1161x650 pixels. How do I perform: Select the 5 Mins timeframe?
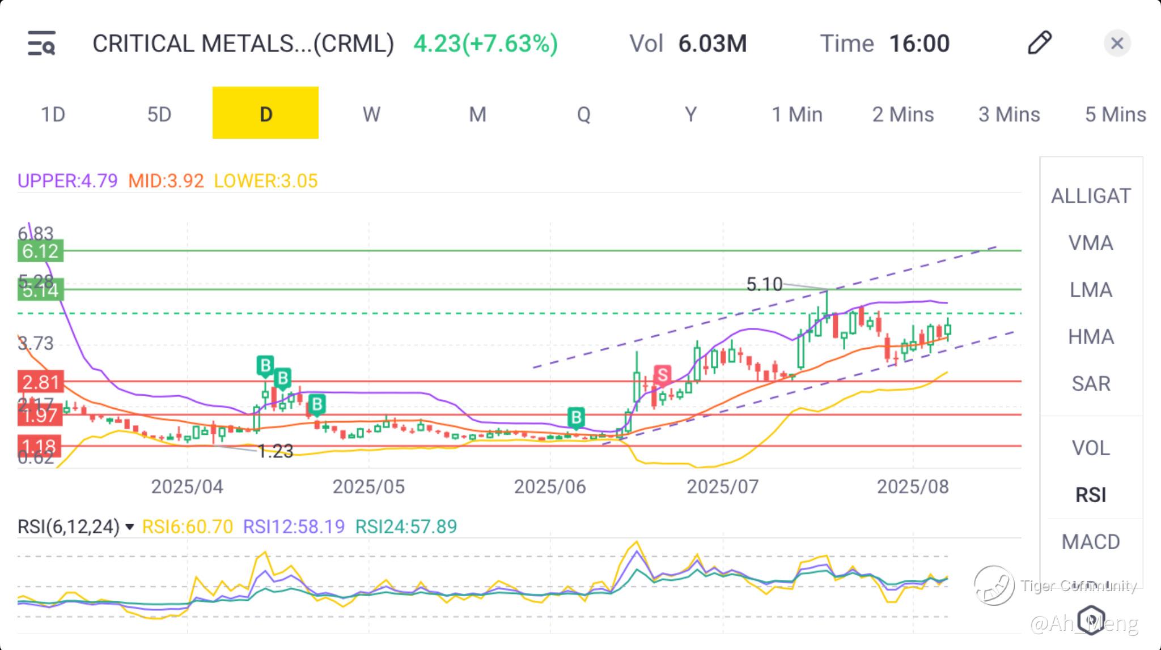click(x=1115, y=114)
